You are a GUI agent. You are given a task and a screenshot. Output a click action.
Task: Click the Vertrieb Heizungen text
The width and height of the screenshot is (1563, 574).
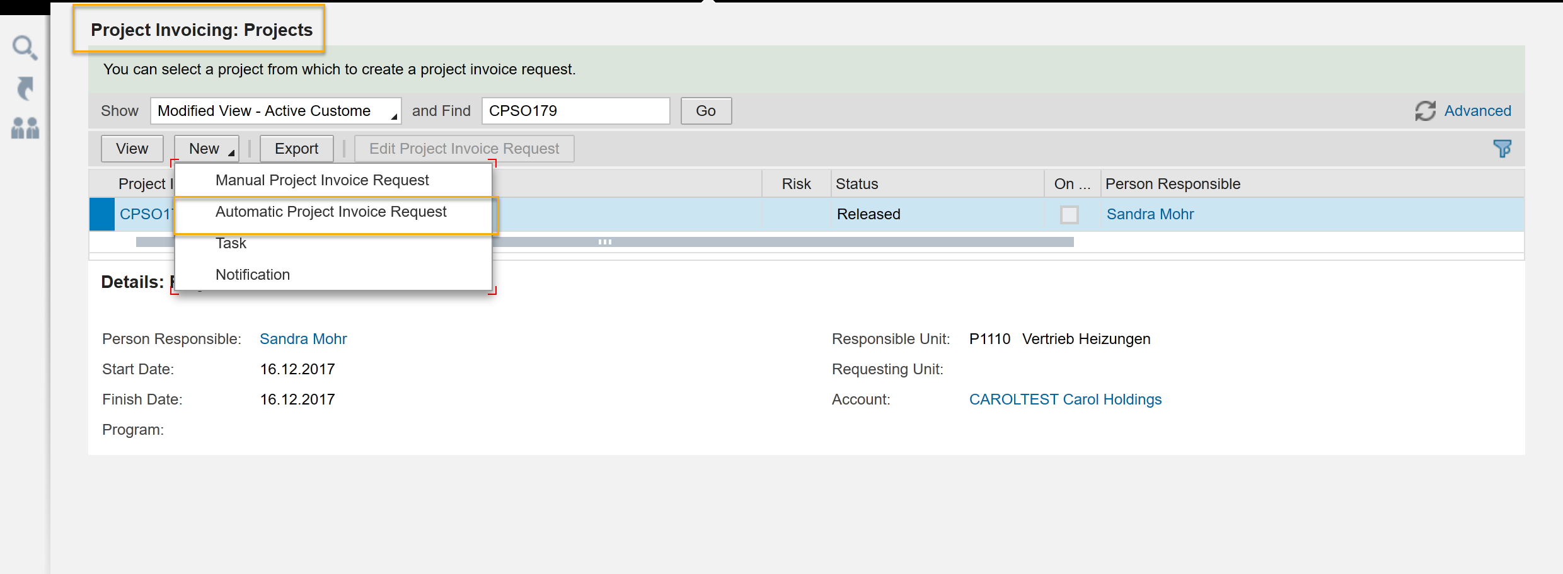point(1087,339)
